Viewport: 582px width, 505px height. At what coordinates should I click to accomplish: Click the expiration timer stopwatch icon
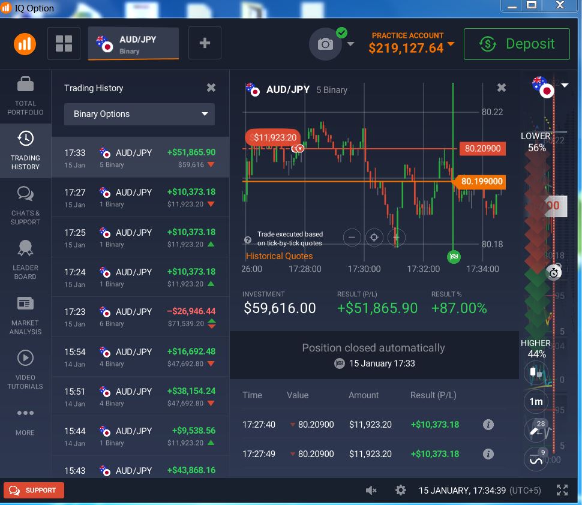pyautogui.click(x=554, y=273)
